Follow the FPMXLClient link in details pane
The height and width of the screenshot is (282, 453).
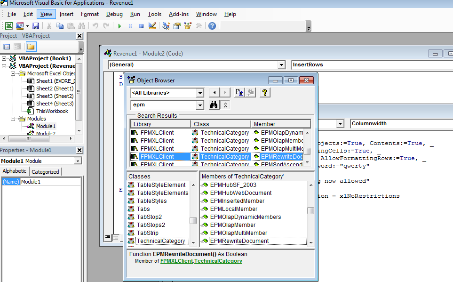(176, 261)
